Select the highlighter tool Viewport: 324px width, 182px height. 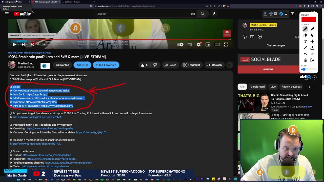coord(312,29)
